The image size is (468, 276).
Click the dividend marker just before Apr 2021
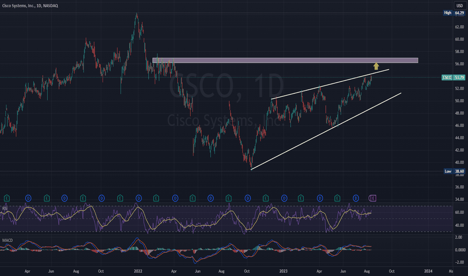pyautogui.click(x=28, y=198)
